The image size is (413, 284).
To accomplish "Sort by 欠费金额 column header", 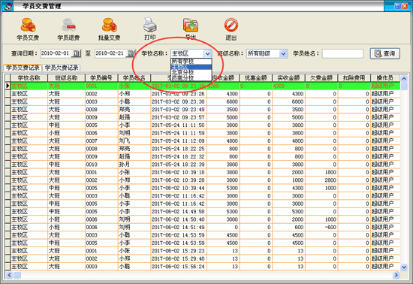I will [x=321, y=78].
